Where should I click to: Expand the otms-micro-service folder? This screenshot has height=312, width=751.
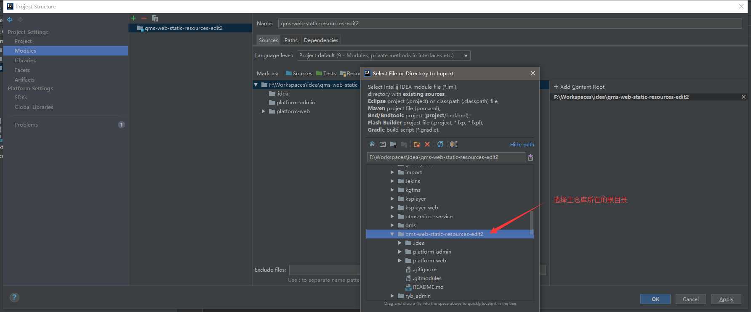pos(392,217)
